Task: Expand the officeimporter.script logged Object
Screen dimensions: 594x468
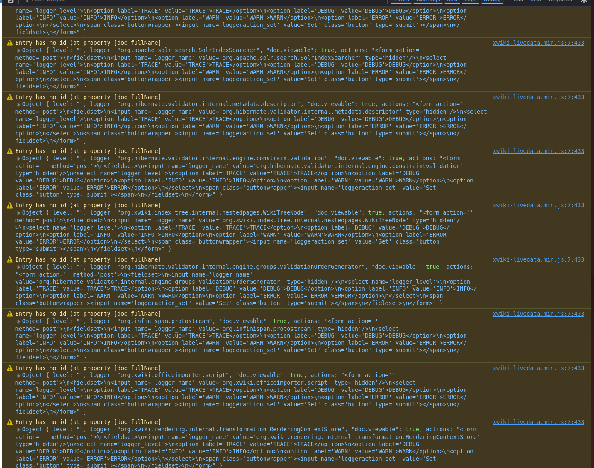Action: [x=18, y=375]
